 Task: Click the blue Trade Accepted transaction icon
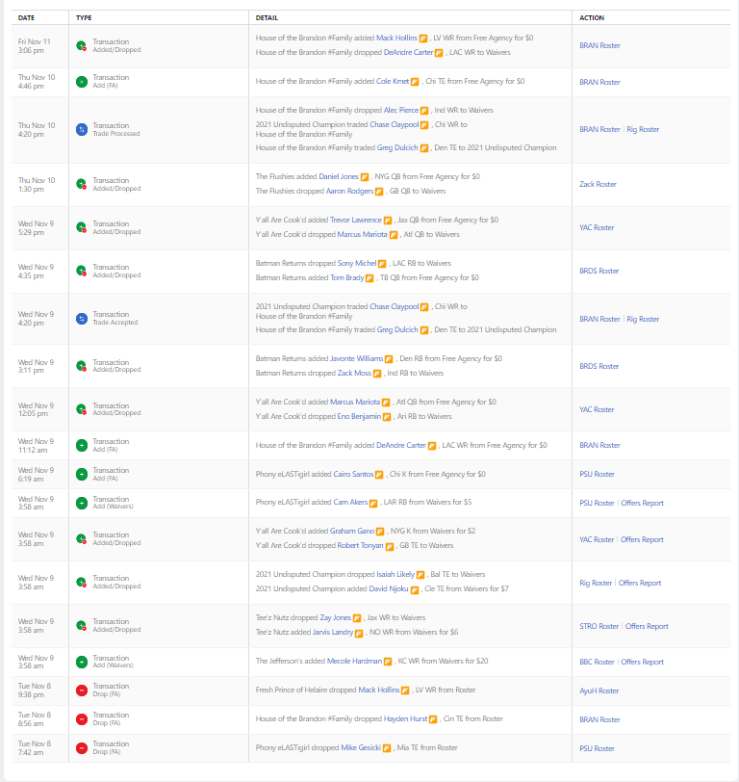pyautogui.click(x=82, y=318)
